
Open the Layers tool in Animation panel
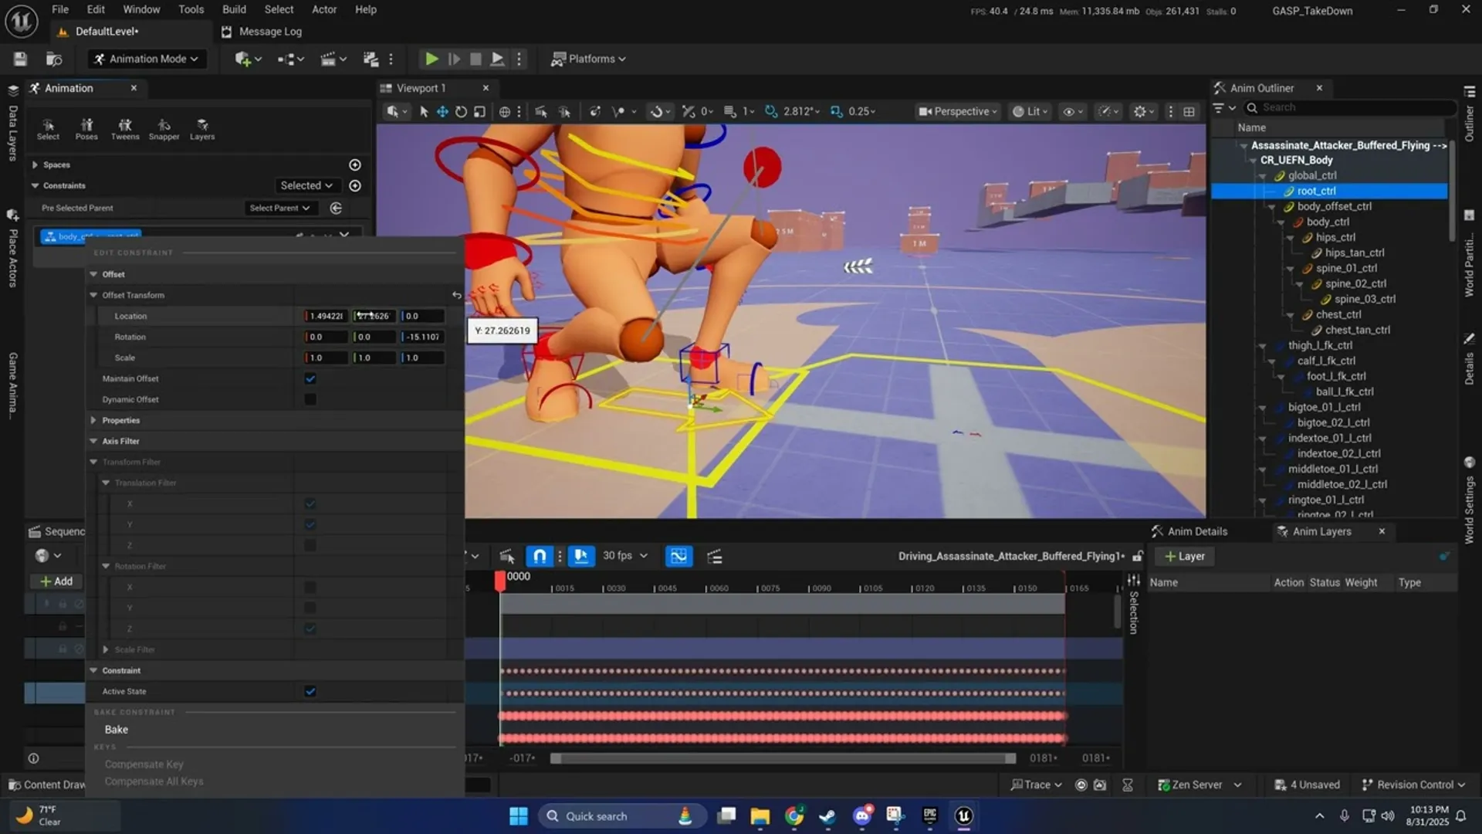click(x=202, y=128)
